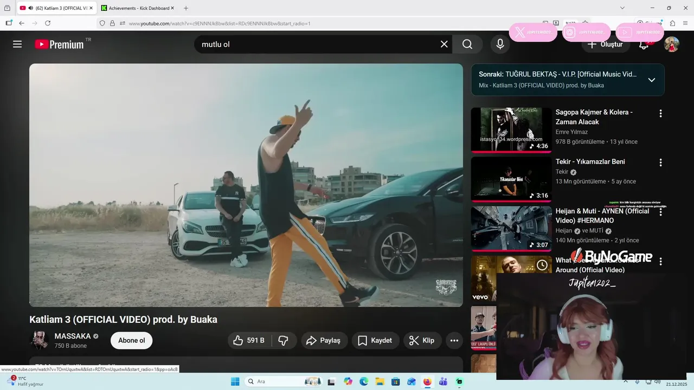Image resolution: width=694 pixels, height=390 pixels.
Task: Open Task View on the taskbar
Action: (331, 382)
